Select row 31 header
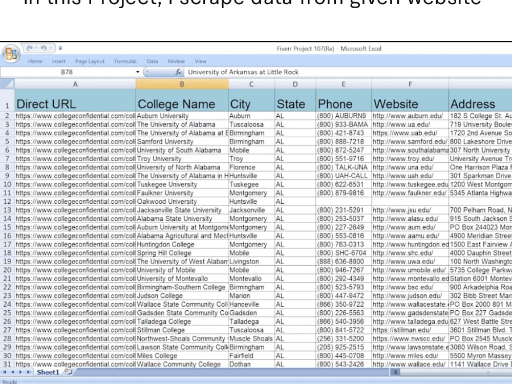 pos(7,364)
